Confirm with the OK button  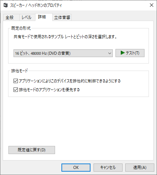(76, 168)
